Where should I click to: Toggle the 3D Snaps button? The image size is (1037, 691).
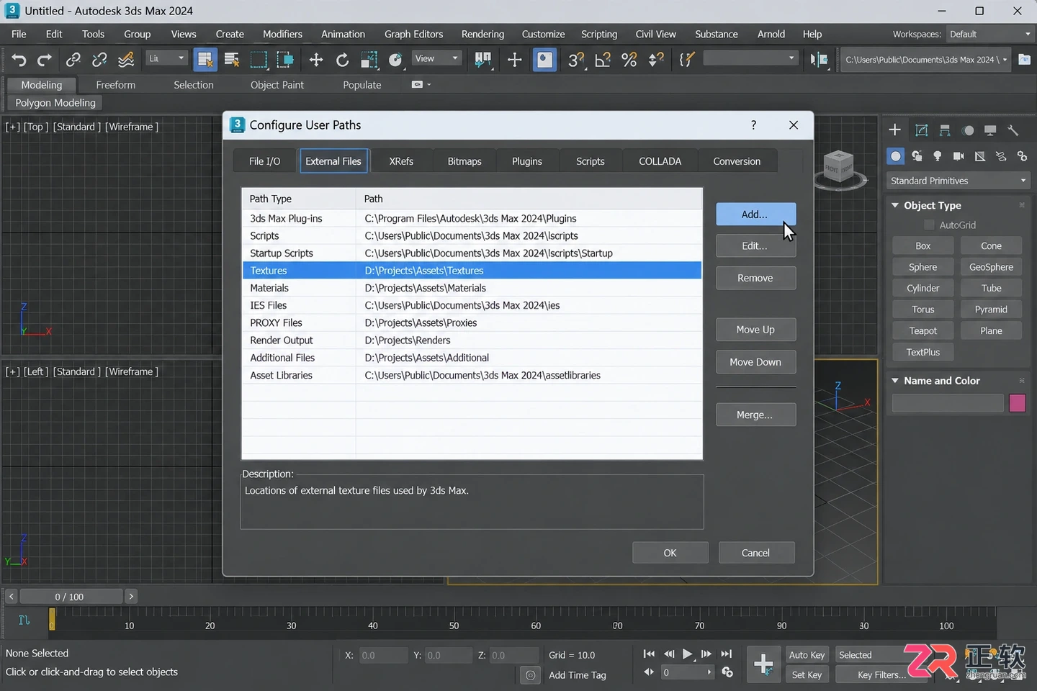575,60
